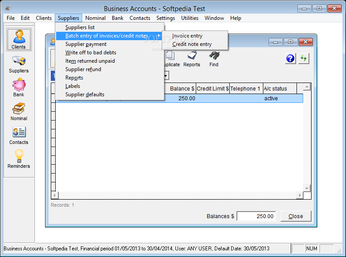
Task: Open the Reminders light bulb icon
Action: point(19,159)
